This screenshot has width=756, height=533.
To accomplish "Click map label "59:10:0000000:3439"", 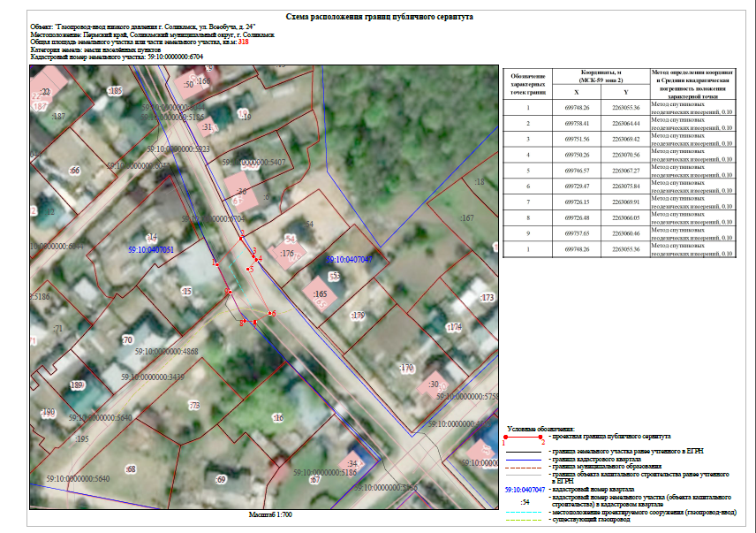I will pyautogui.click(x=153, y=377).
